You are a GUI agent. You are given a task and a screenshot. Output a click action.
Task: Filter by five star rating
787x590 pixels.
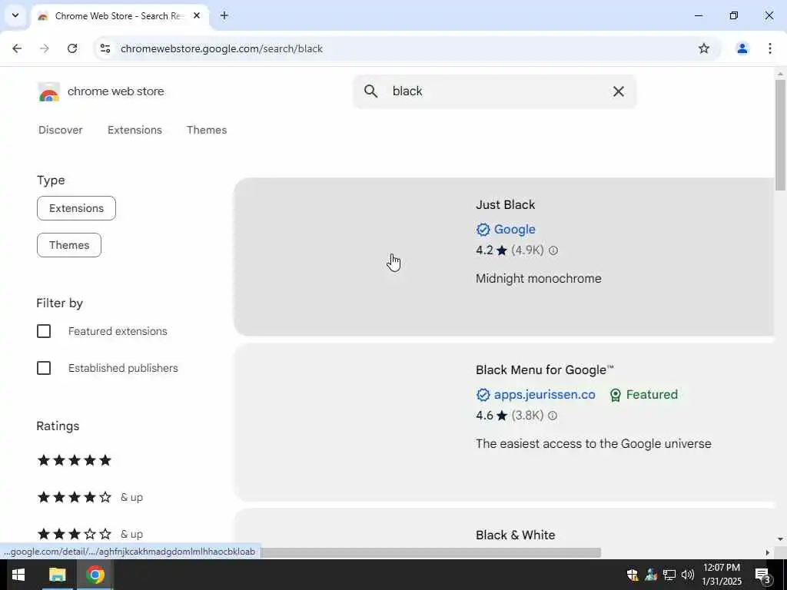pos(75,461)
